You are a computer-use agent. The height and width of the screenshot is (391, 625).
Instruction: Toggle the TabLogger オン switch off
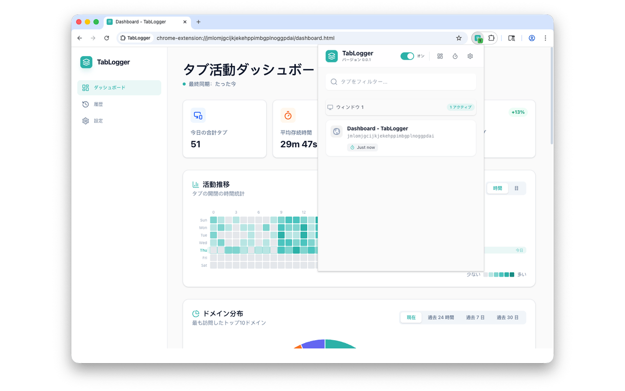407,56
